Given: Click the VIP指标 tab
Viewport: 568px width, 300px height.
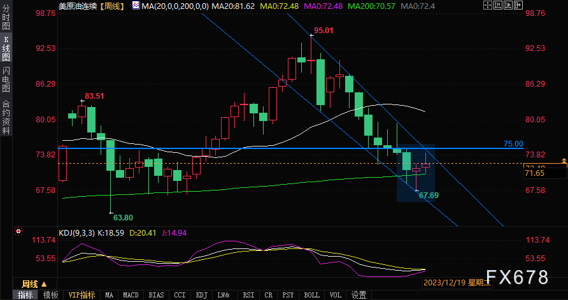Looking at the screenshot, I should (82, 295).
